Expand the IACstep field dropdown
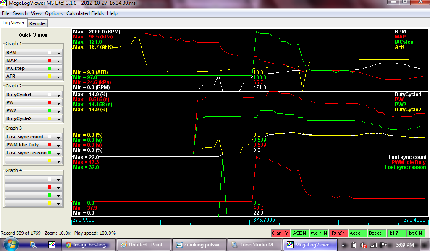The width and height of the screenshot is (430, 251). [x=58, y=69]
